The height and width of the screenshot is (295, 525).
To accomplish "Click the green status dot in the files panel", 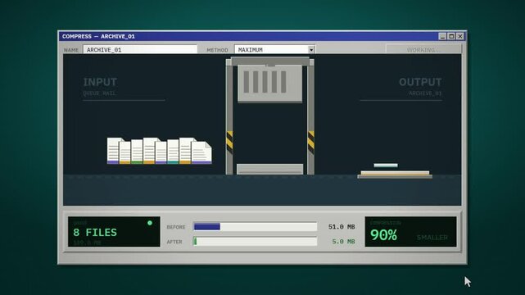I will [x=150, y=223].
